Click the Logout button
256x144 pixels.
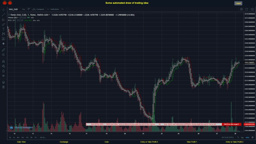pos(238,3)
